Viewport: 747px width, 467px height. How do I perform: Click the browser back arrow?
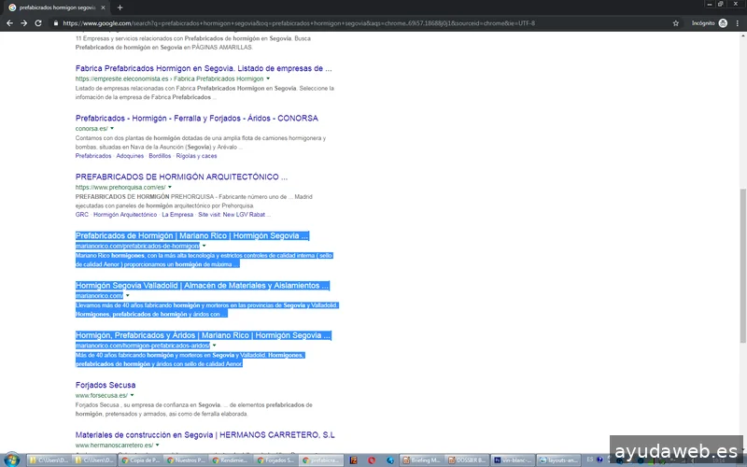point(9,22)
